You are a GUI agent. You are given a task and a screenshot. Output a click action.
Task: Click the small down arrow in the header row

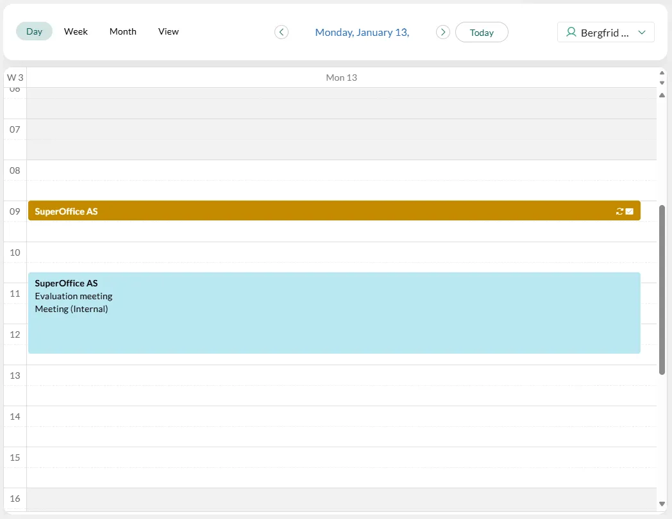point(662,83)
